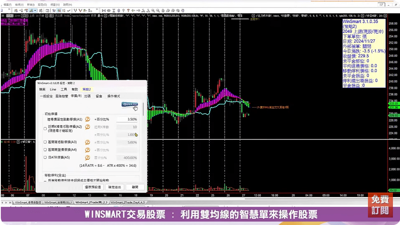The height and width of the screenshot is (225, 400).
Task: Open the 30分鐘 interval dropdown
Action: point(46,16)
